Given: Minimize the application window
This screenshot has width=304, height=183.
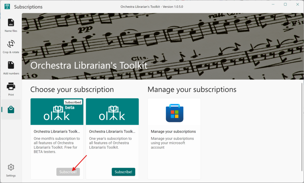Looking at the screenshot, I should (x=273, y=4).
